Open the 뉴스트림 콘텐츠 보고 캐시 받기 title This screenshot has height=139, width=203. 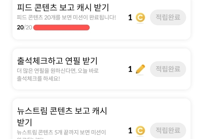coord(62,111)
